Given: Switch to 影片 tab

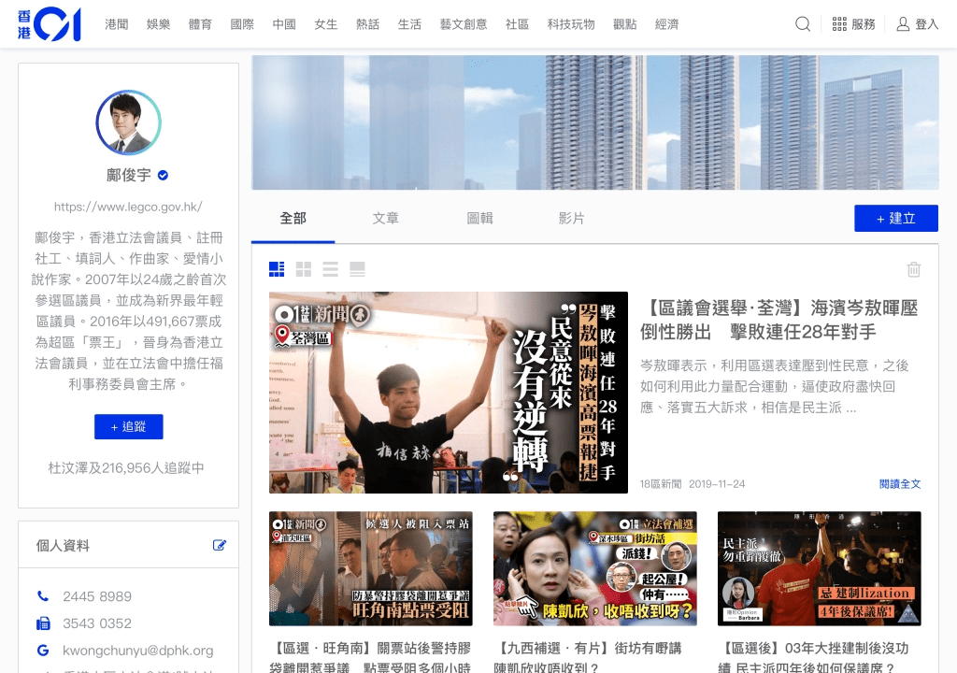Looking at the screenshot, I should point(571,219).
